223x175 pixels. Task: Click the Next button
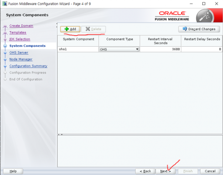pyautogui.click(x=166, y=171)
